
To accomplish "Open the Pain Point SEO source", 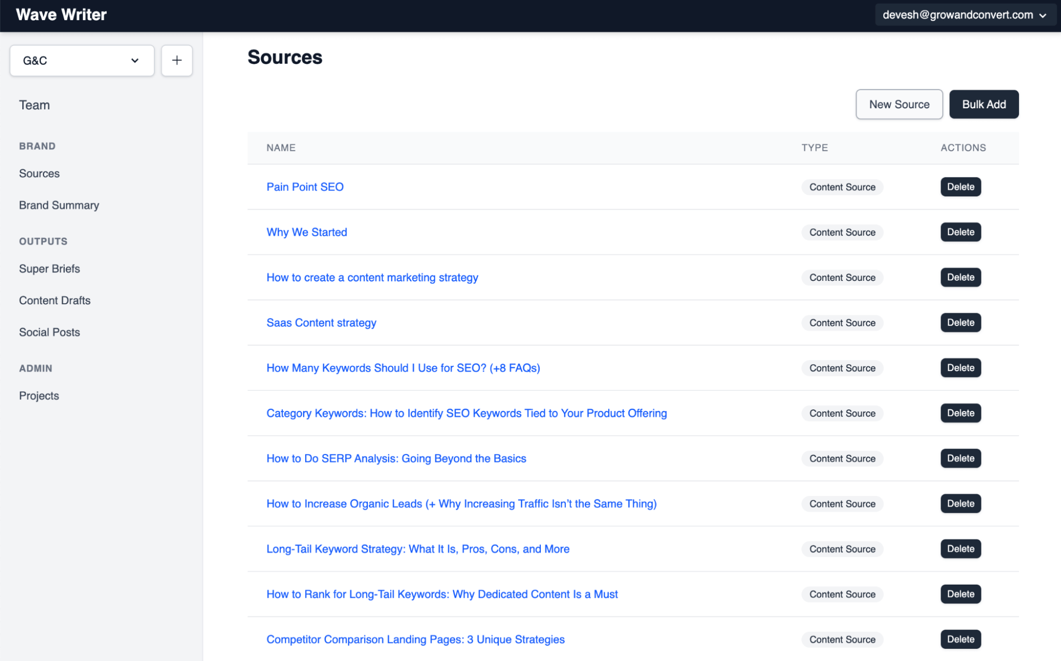I will (x=305, y=187).
